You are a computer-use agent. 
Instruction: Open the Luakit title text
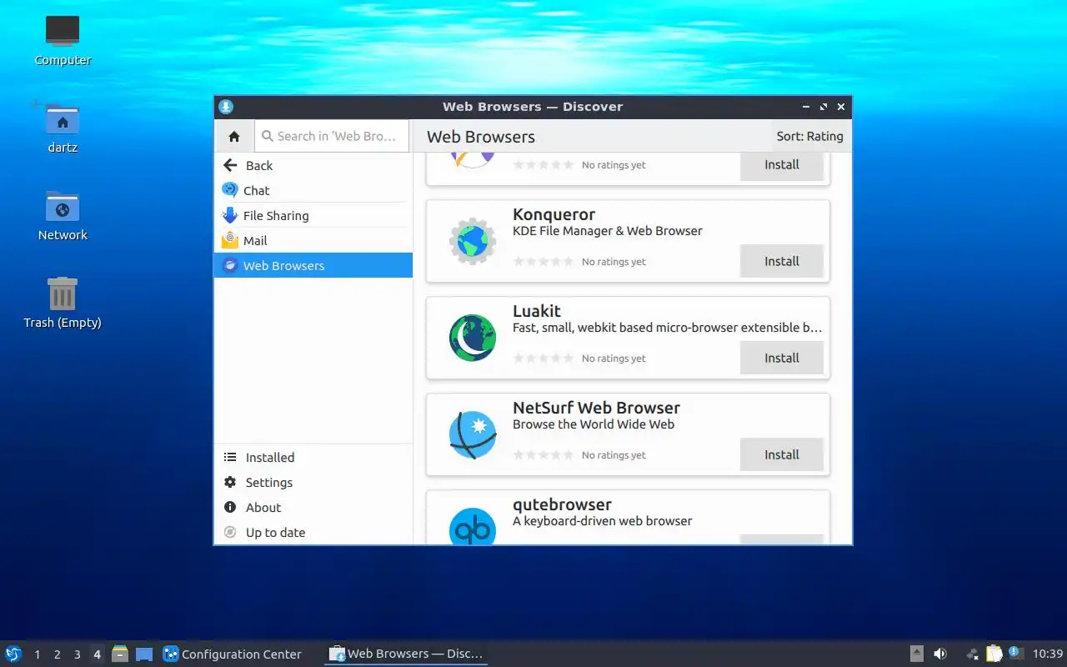pyautogui.click(x=537, y=311)
